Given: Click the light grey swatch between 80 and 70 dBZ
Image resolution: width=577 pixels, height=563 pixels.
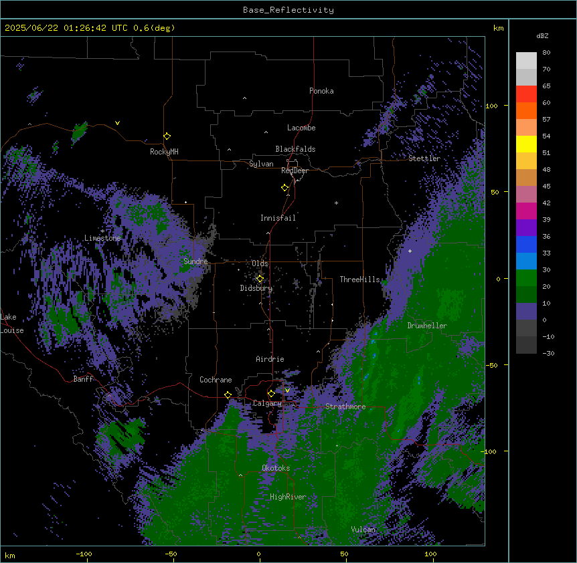Looking at the screenshot, I should pos(526,60).
